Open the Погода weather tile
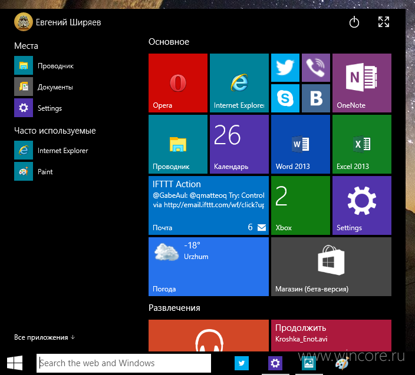This screenshot has height=375, width=415. click(x=209, y=267)
